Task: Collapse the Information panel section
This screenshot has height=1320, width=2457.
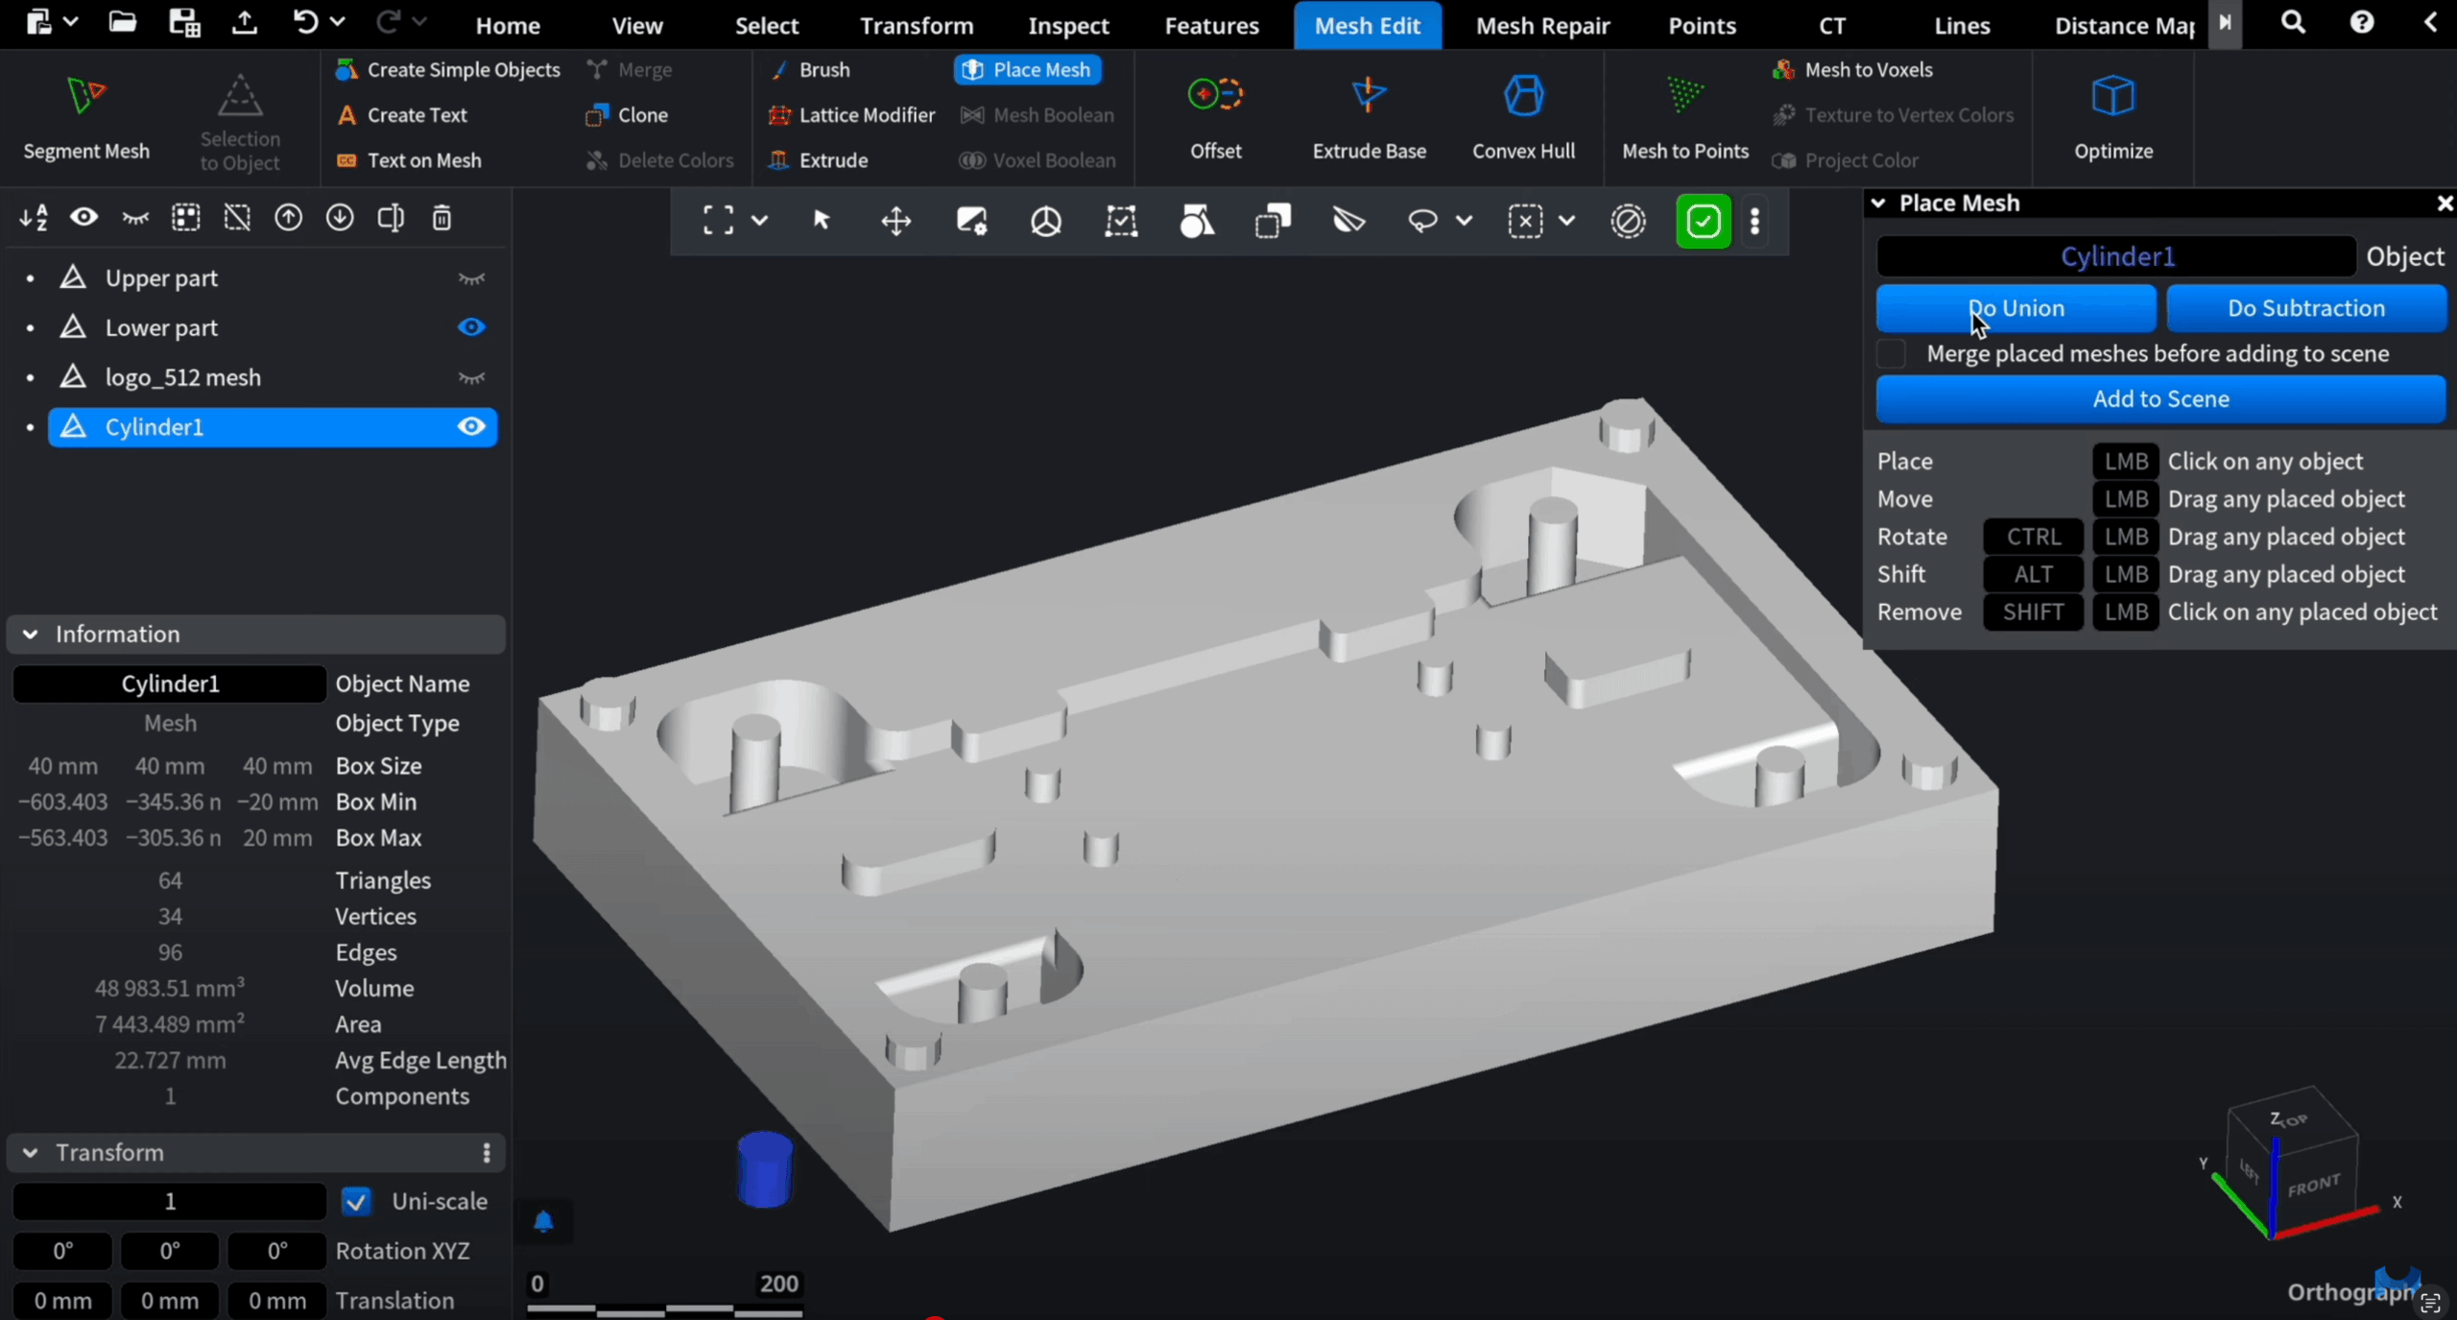Action: pos(31,635)
